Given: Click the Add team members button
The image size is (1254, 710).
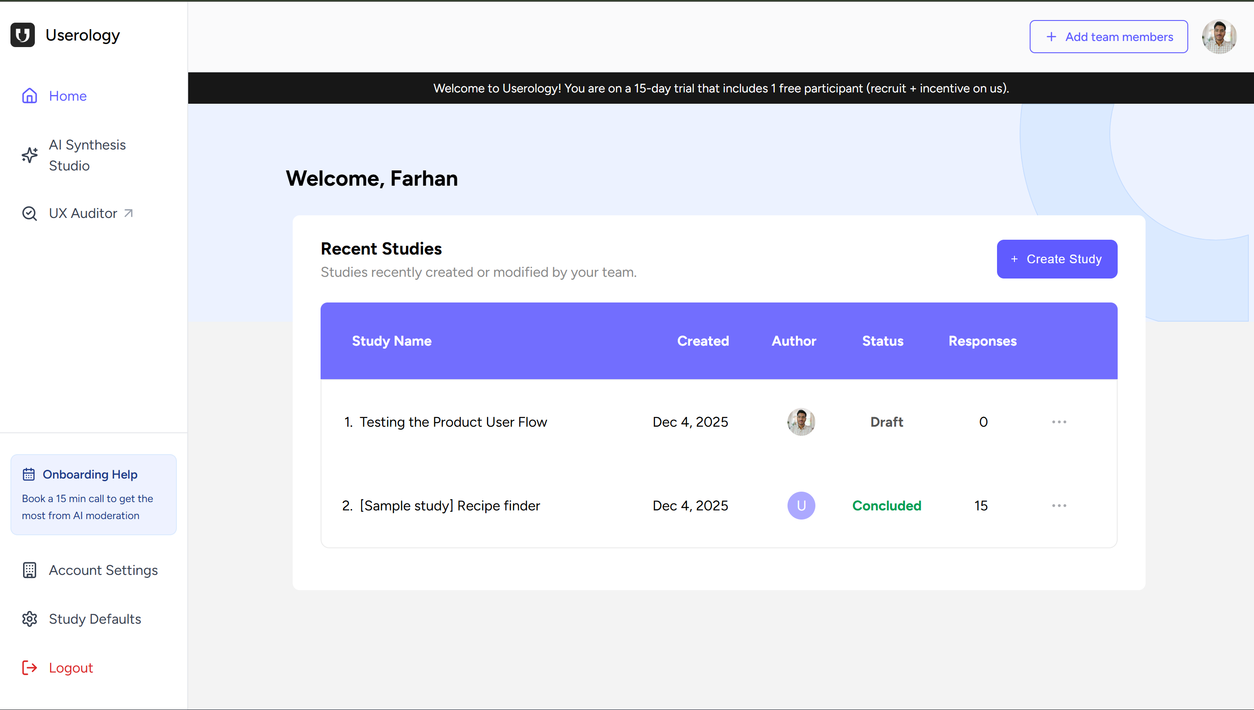Looking at the screenshot, I should click(1109, 36).
